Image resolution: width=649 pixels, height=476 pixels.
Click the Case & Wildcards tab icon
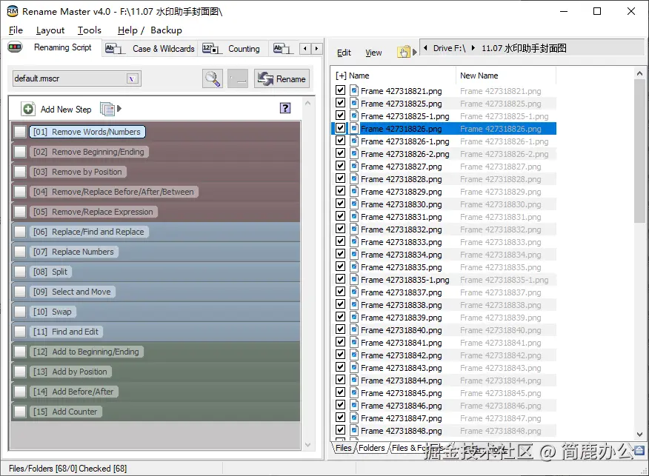pyautogui.click(x=115, y=49)
